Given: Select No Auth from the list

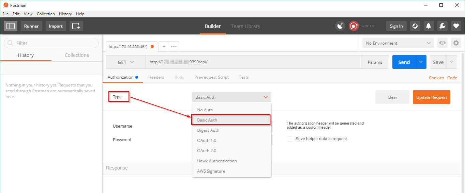Looking at the screenshot, I should (232, 110).
